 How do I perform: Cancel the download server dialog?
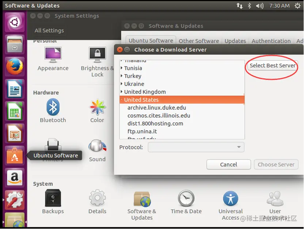pyautogui.click(x=229, y=165)
